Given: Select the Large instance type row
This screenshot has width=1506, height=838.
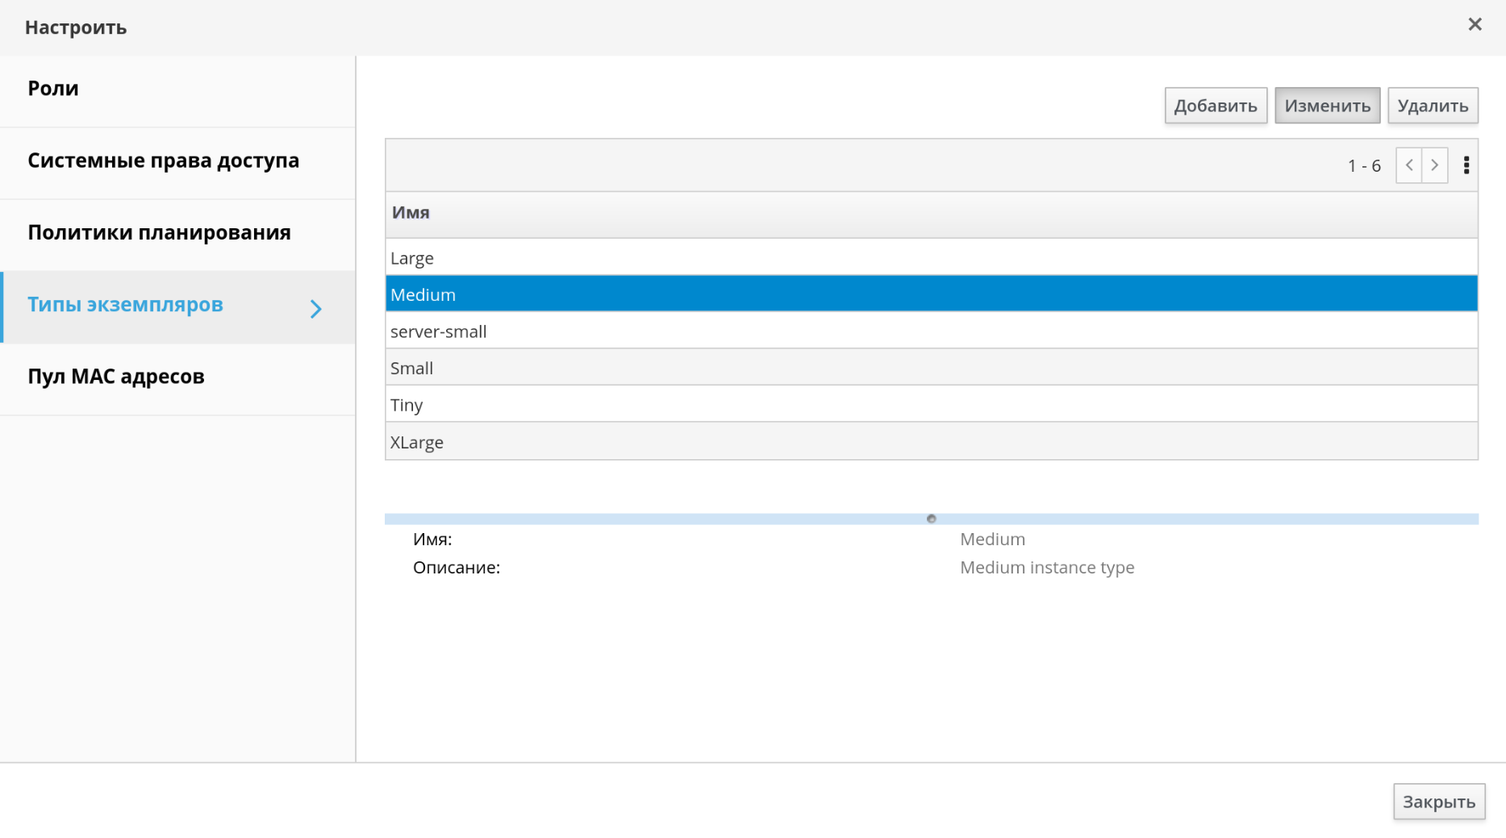Looking at the screenshot, I should point(931,258).
